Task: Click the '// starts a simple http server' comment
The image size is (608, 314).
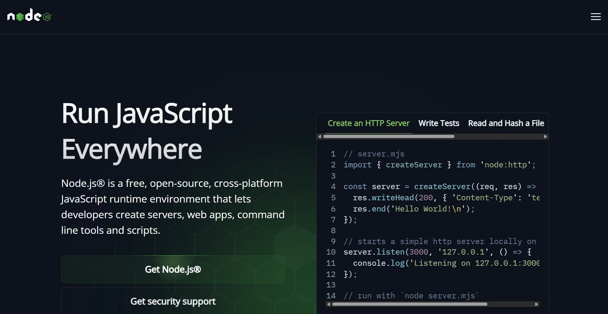Action: [x=440, y=241]
